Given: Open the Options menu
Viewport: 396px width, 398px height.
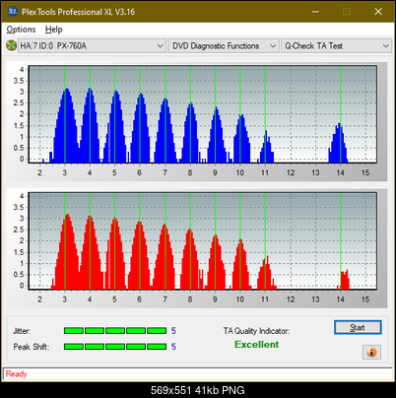Looking at the screenshot, I should (x=21, y=30).
